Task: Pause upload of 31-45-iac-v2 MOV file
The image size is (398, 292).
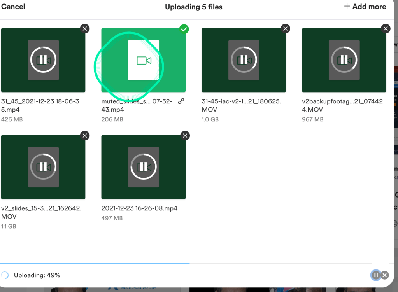Action: click(x=244, y=60)
